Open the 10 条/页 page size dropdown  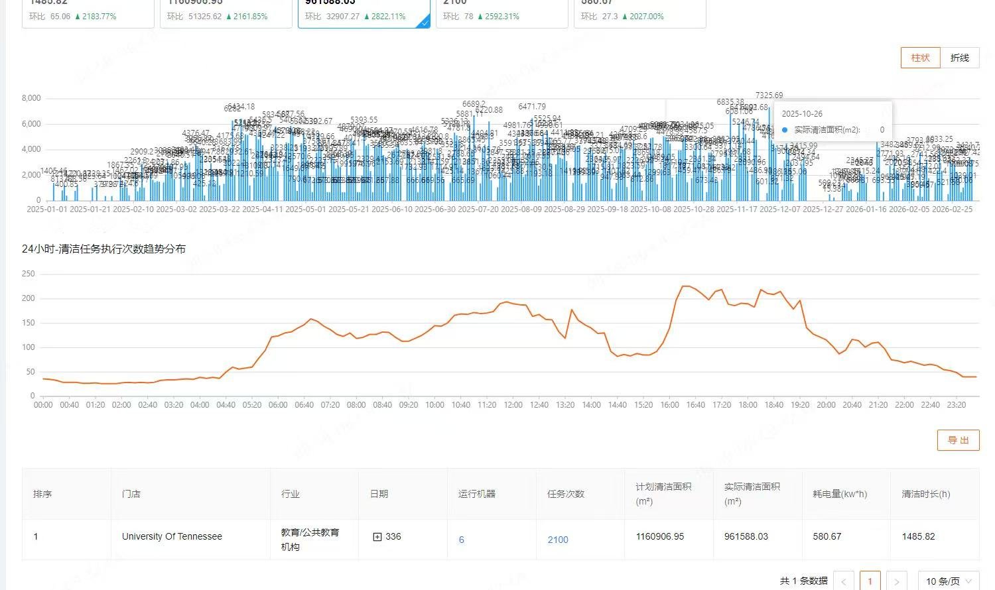[949, 581]
